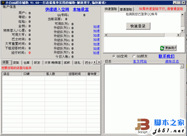187x136 pixels.
Task: Click the 清除日志 link
Action: point(172,61)
